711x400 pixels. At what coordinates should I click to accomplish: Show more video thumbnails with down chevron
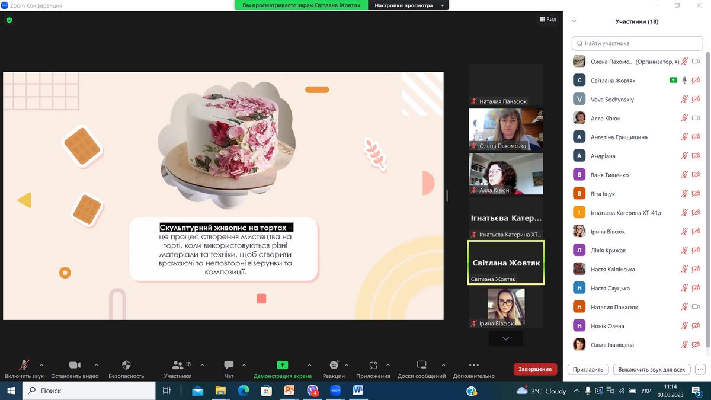505,338
